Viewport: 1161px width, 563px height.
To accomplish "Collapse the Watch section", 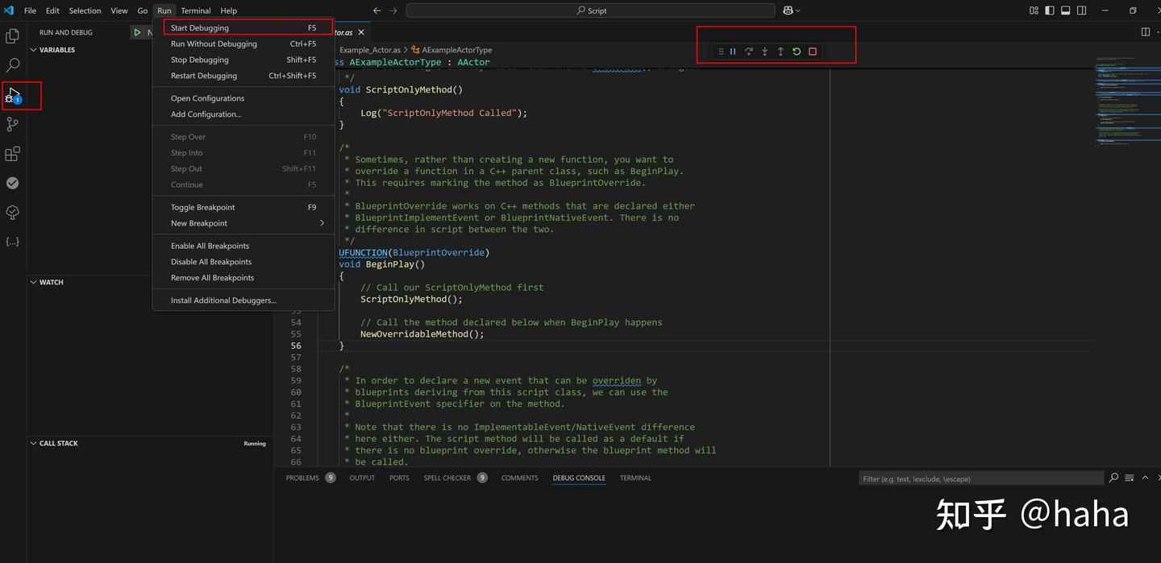I will click(34, 282).
